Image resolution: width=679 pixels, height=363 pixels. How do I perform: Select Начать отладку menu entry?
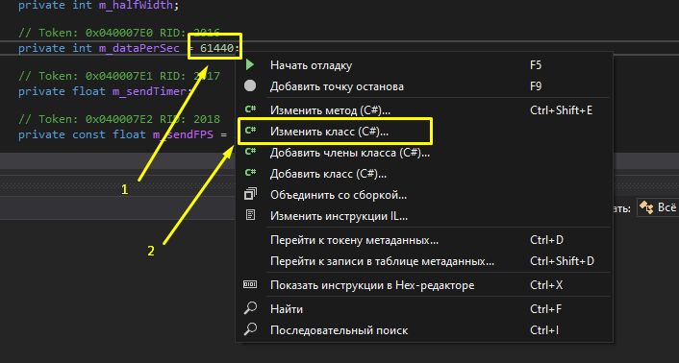pos(424,65)
